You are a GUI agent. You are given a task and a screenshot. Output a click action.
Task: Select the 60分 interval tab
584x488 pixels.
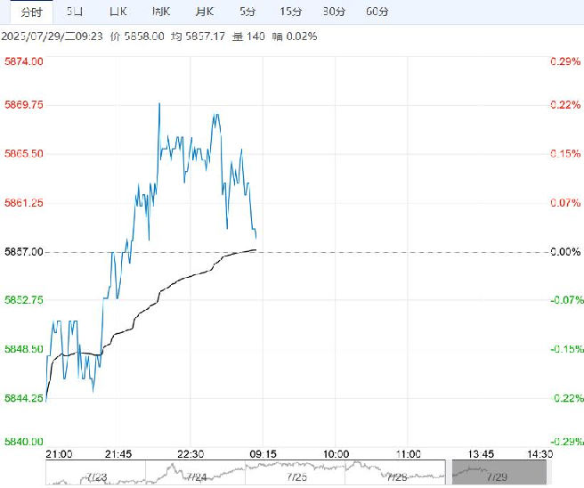coord(377,12)
